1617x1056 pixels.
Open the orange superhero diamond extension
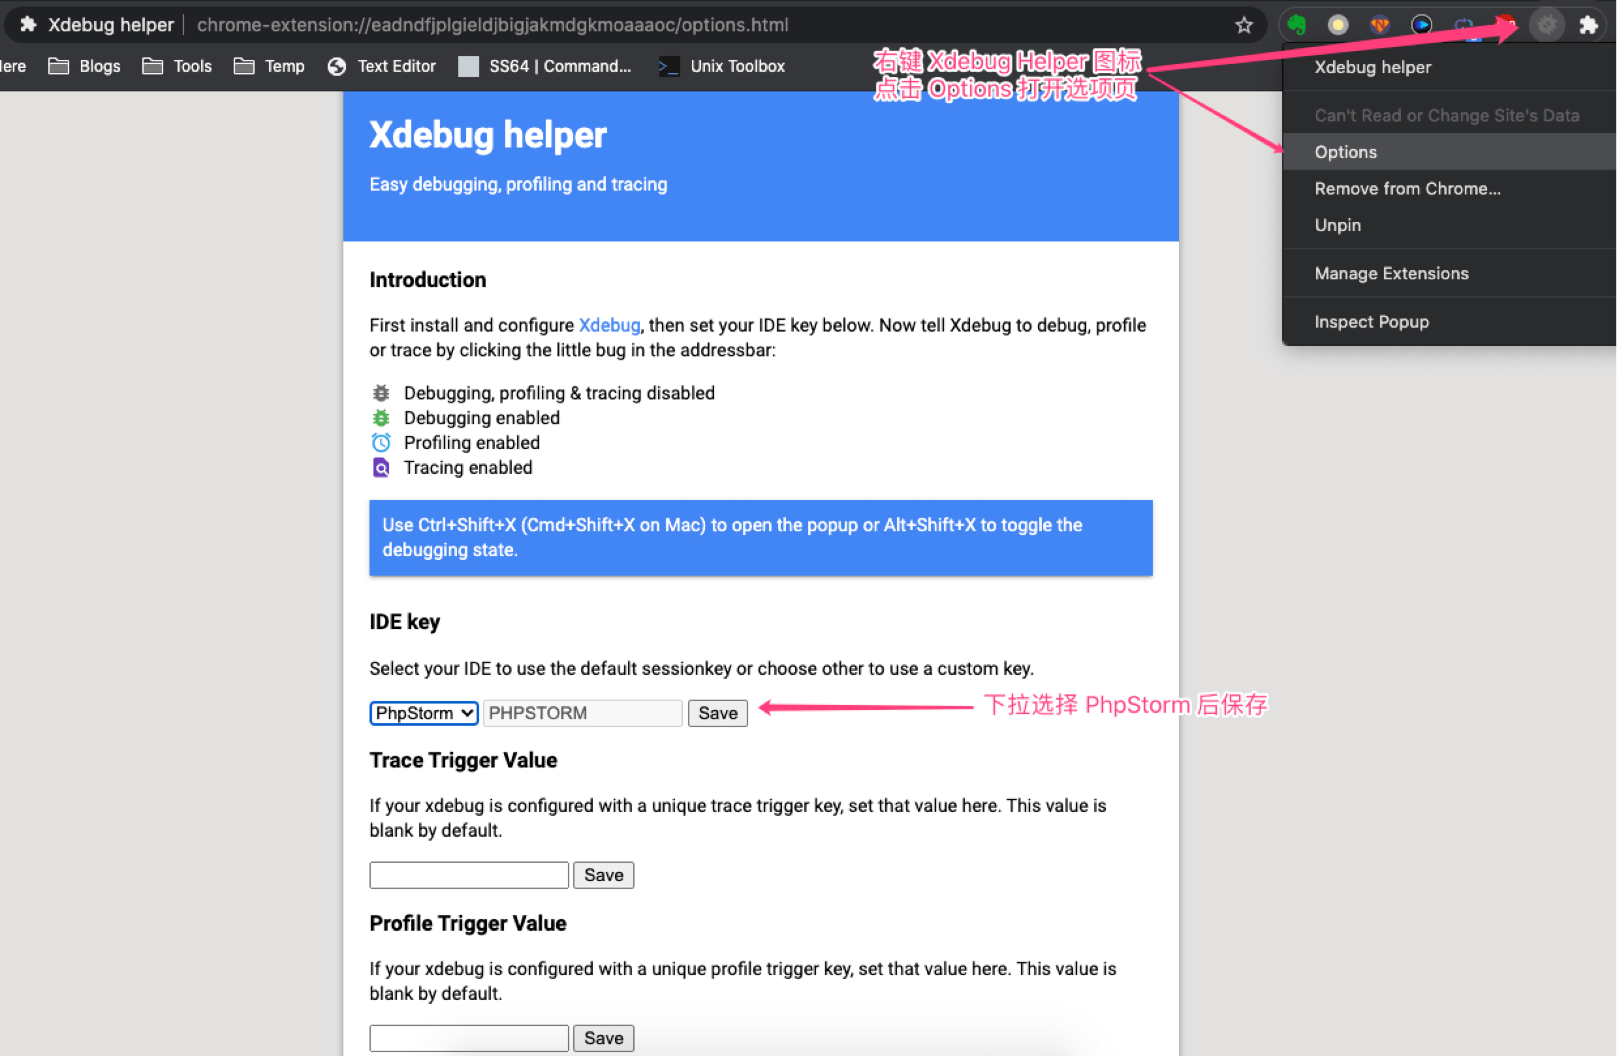[x=1380, y=25]
